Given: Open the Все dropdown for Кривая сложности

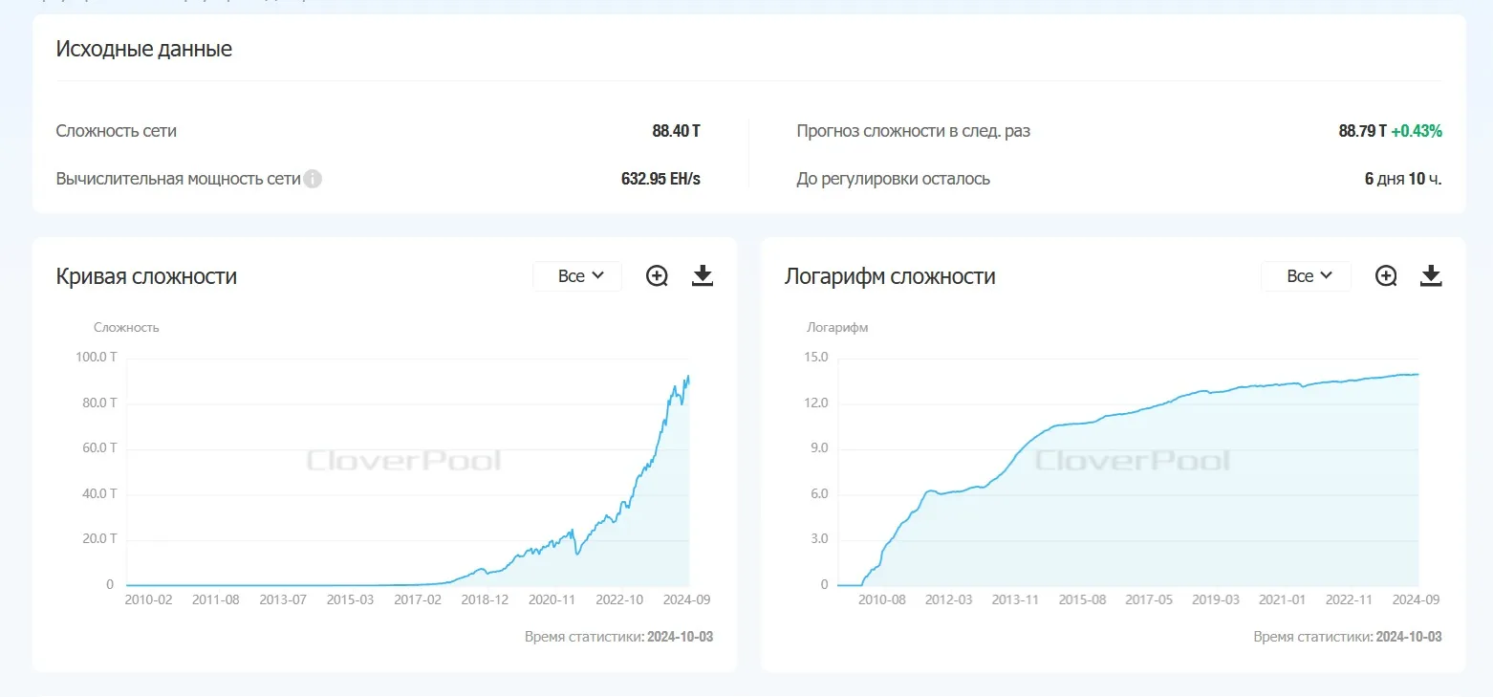Looking at the screenshot, I should [578, 276].
